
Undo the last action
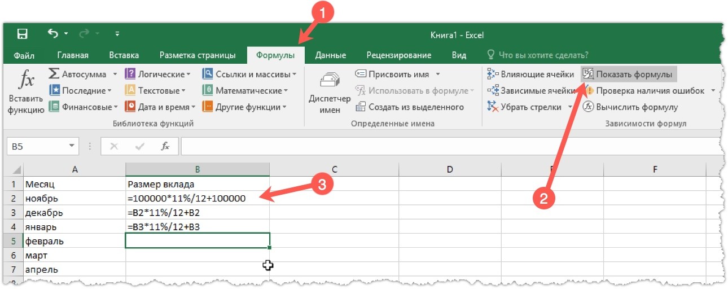(53, 34)
